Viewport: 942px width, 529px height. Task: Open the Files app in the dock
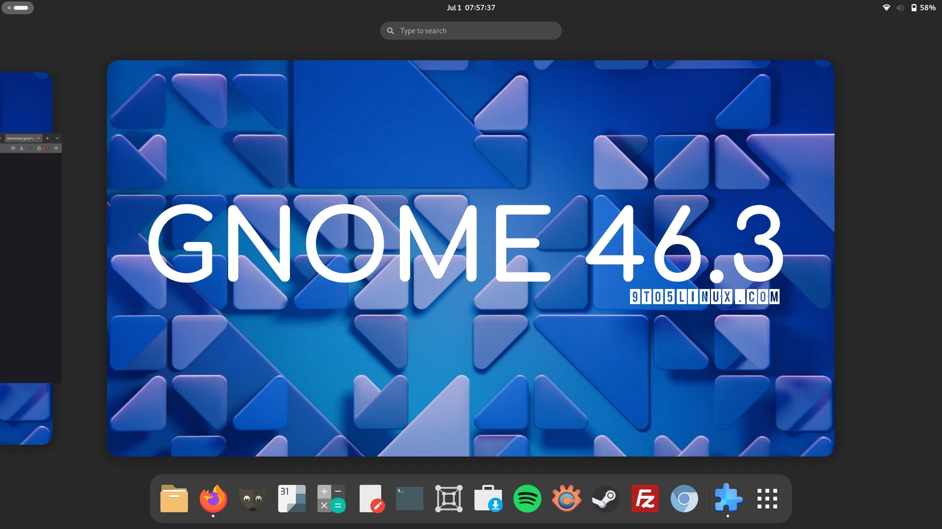point(174,499)
